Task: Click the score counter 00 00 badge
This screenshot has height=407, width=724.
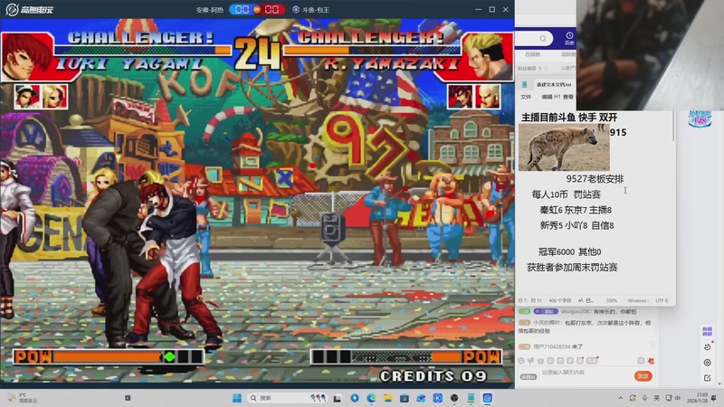Action: point(257,9)
